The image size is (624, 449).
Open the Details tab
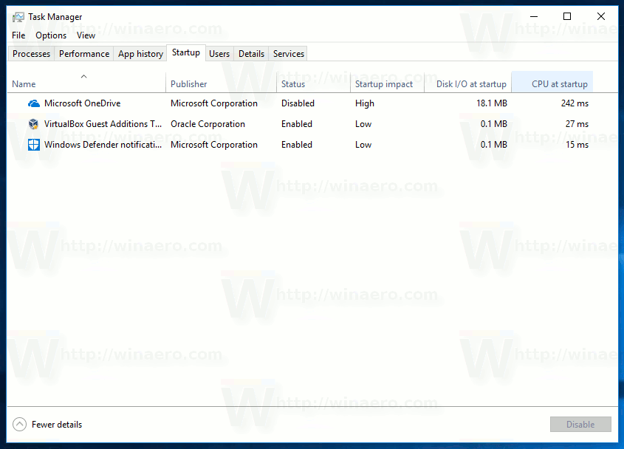(x=251, y=53)
